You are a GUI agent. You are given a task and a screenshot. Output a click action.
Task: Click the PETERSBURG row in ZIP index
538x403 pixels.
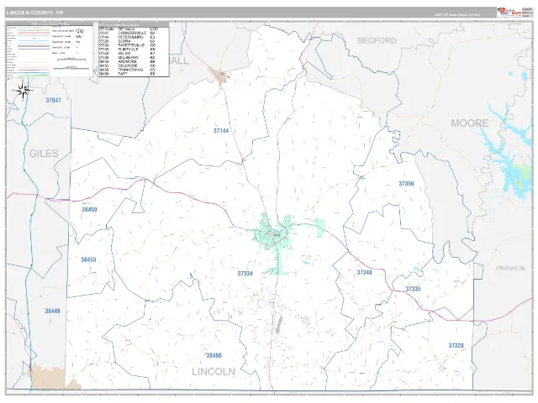click(127, 37)
